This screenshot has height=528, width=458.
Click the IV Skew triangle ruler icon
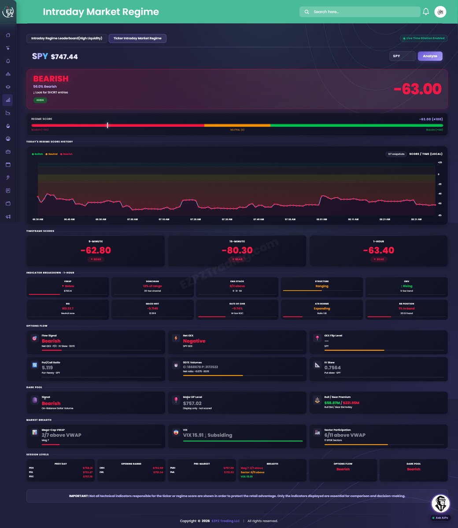tap(317, 365)
